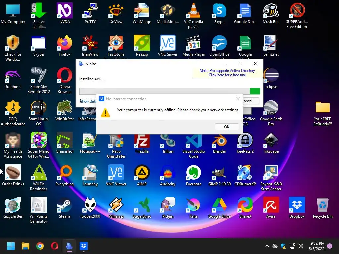
Task: Select the XnView desktop icon
Action: pos(116,13)
